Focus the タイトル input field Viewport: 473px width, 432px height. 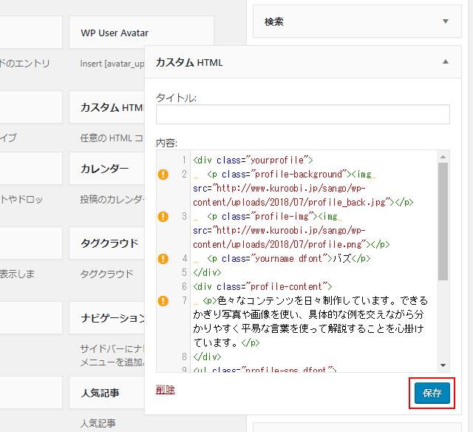[x=303, y=114]
